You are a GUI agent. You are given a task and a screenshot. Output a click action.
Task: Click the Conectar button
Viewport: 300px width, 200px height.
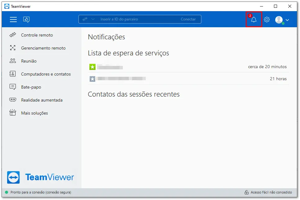188,19
